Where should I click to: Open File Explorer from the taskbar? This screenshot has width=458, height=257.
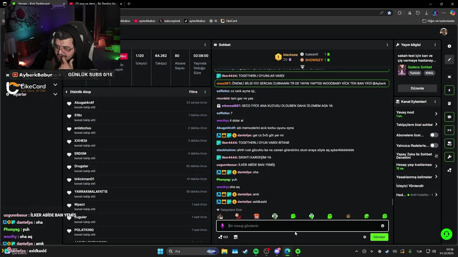[224, 251]
